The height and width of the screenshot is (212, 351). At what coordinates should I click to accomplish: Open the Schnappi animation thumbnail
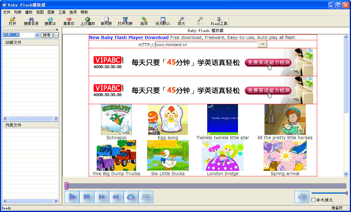coord(116,120)
